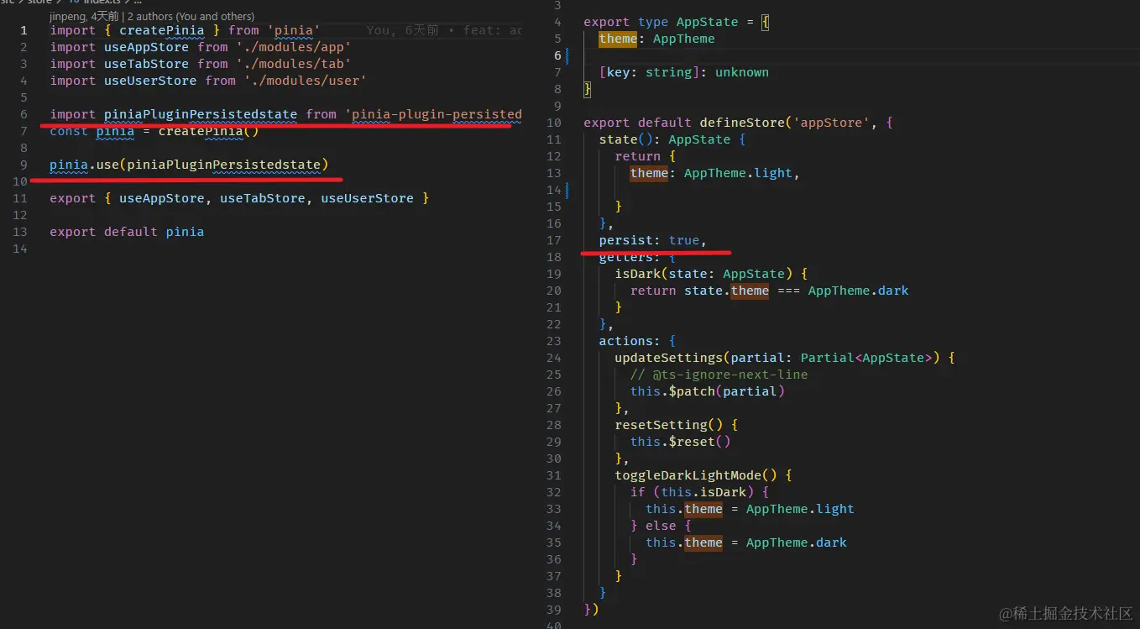Click the inline blame text 'You, 6天前'
Screen dimensions: 1140x629
click(403, 30)
